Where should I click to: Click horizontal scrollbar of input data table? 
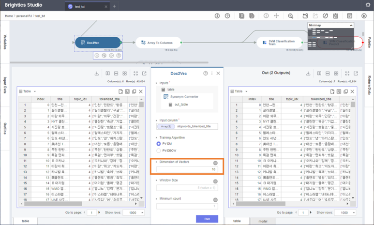[x=53, y=204]
